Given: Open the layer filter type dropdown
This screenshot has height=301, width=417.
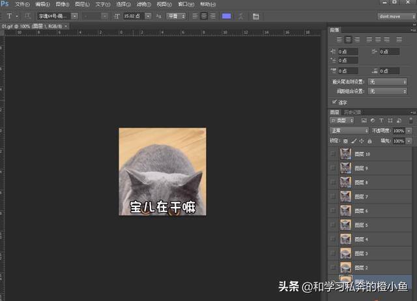Looking at the screenshot, I should (x=341, y=121).
